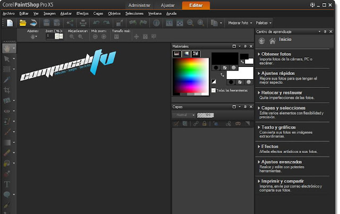Screen dimensions: 340x214
Task: Click the Image Information icon
Action: tap(156, 23)
